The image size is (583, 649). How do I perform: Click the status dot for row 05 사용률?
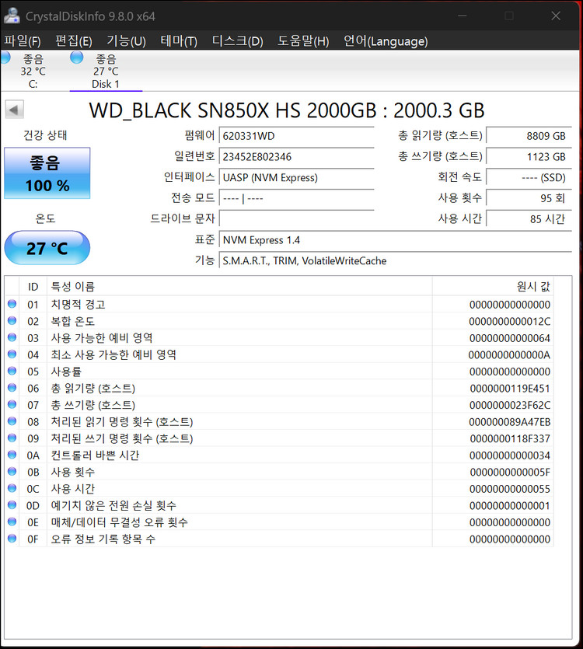(x=12, y=371)
